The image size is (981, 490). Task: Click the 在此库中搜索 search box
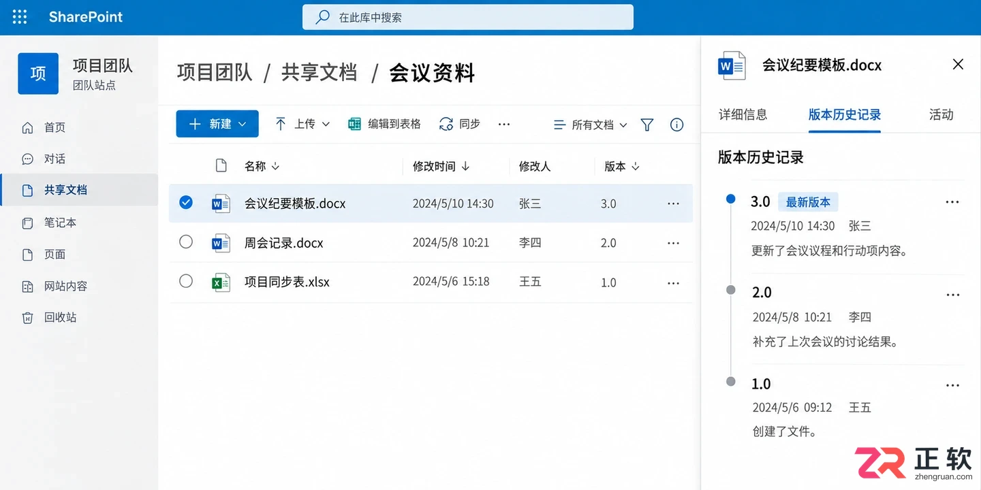pos(468,17)
